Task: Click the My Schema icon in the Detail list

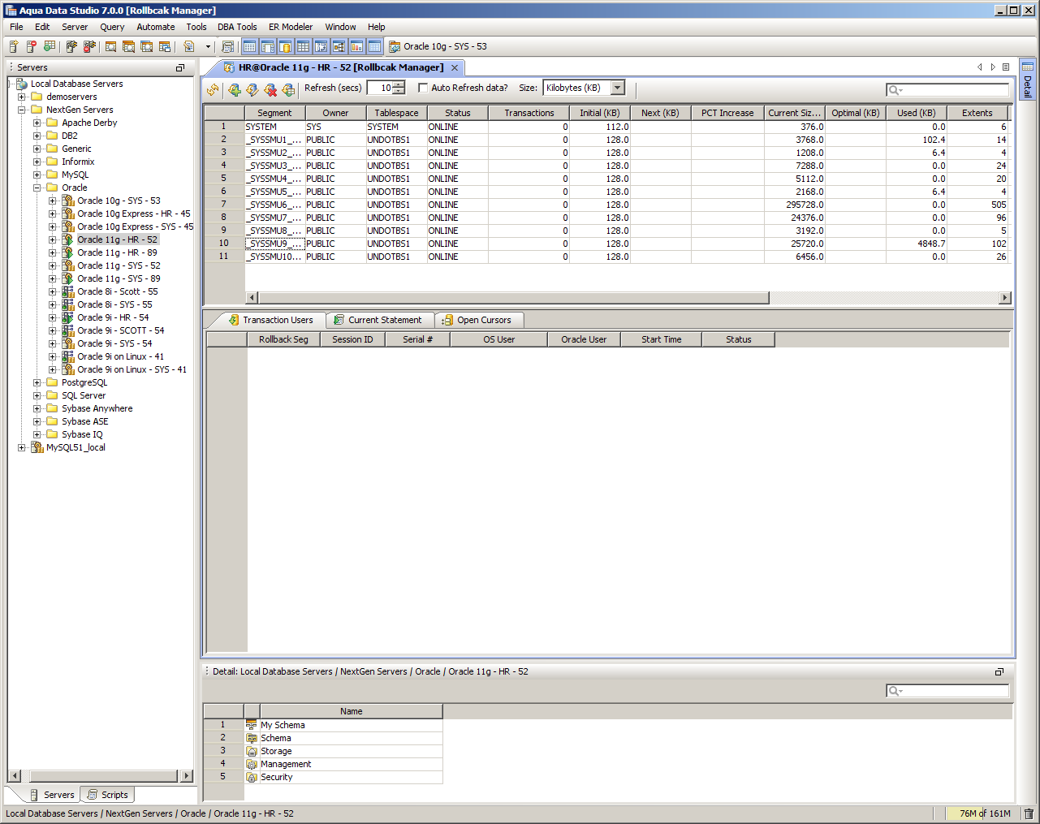Action: [x=252, y=725]
